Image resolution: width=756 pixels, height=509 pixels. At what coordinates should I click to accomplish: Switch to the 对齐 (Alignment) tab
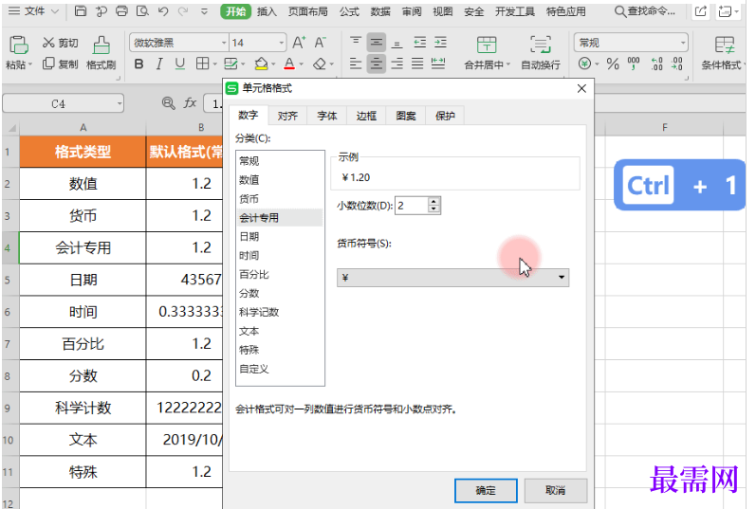pos(287,116)
